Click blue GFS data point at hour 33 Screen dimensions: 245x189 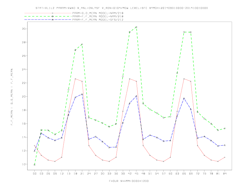pos(109,147)
